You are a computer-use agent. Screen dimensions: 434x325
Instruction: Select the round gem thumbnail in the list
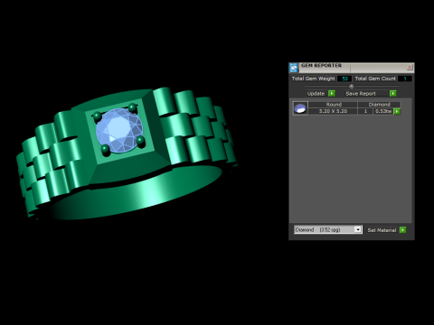(x=300, y=108)
